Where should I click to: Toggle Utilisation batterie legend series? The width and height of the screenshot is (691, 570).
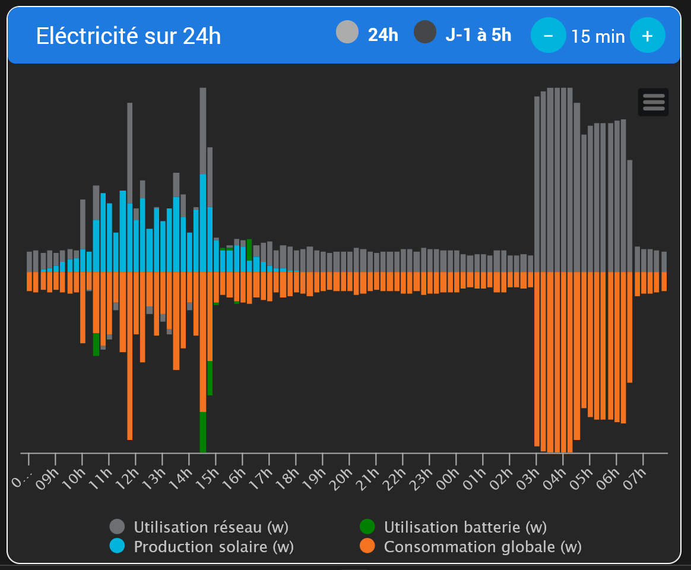coord(454,527)
